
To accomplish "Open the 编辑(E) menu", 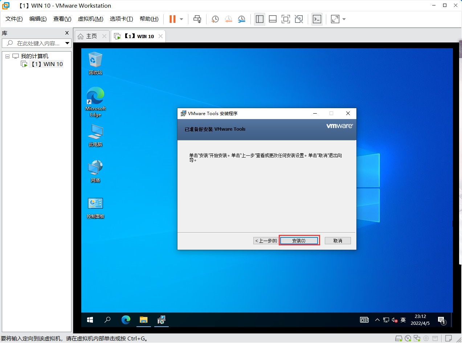I will [38, 19].
